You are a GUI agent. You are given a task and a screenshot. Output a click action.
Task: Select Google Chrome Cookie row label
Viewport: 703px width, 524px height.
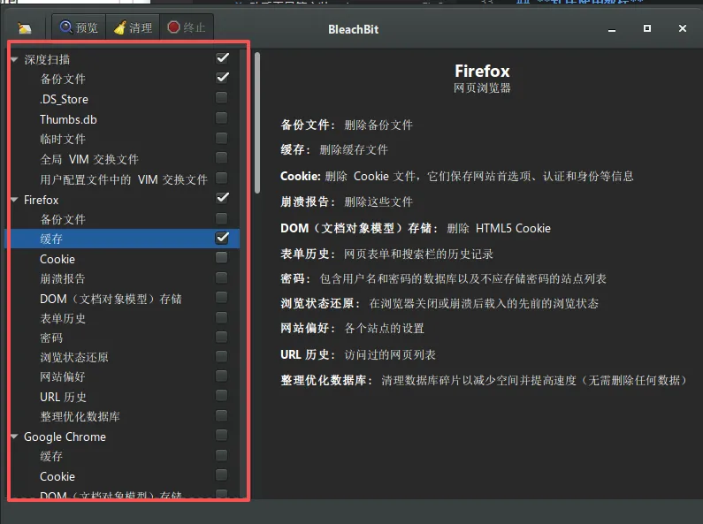point(57,476)
